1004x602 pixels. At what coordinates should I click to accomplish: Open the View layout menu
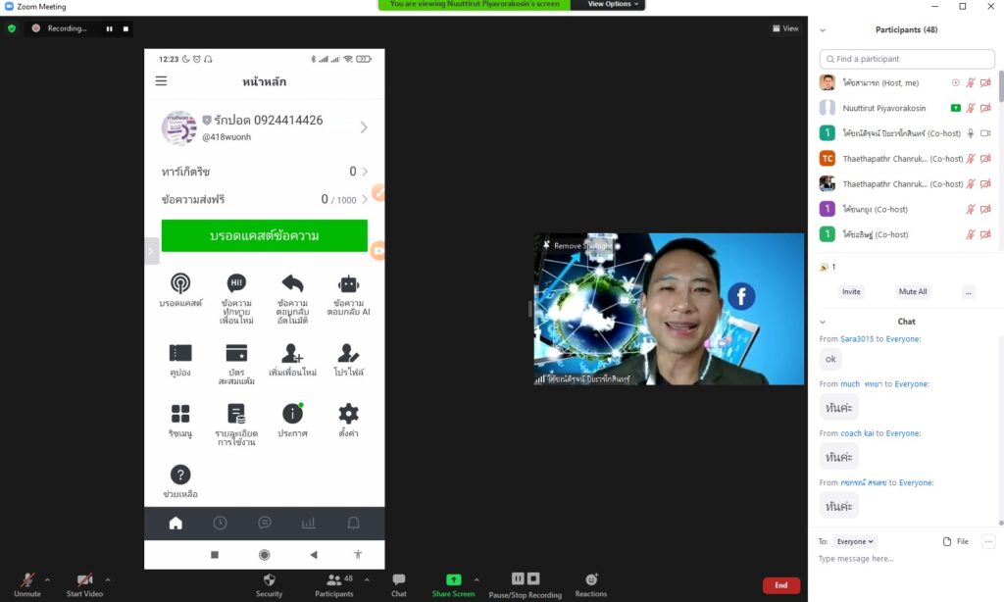(786, 28)
